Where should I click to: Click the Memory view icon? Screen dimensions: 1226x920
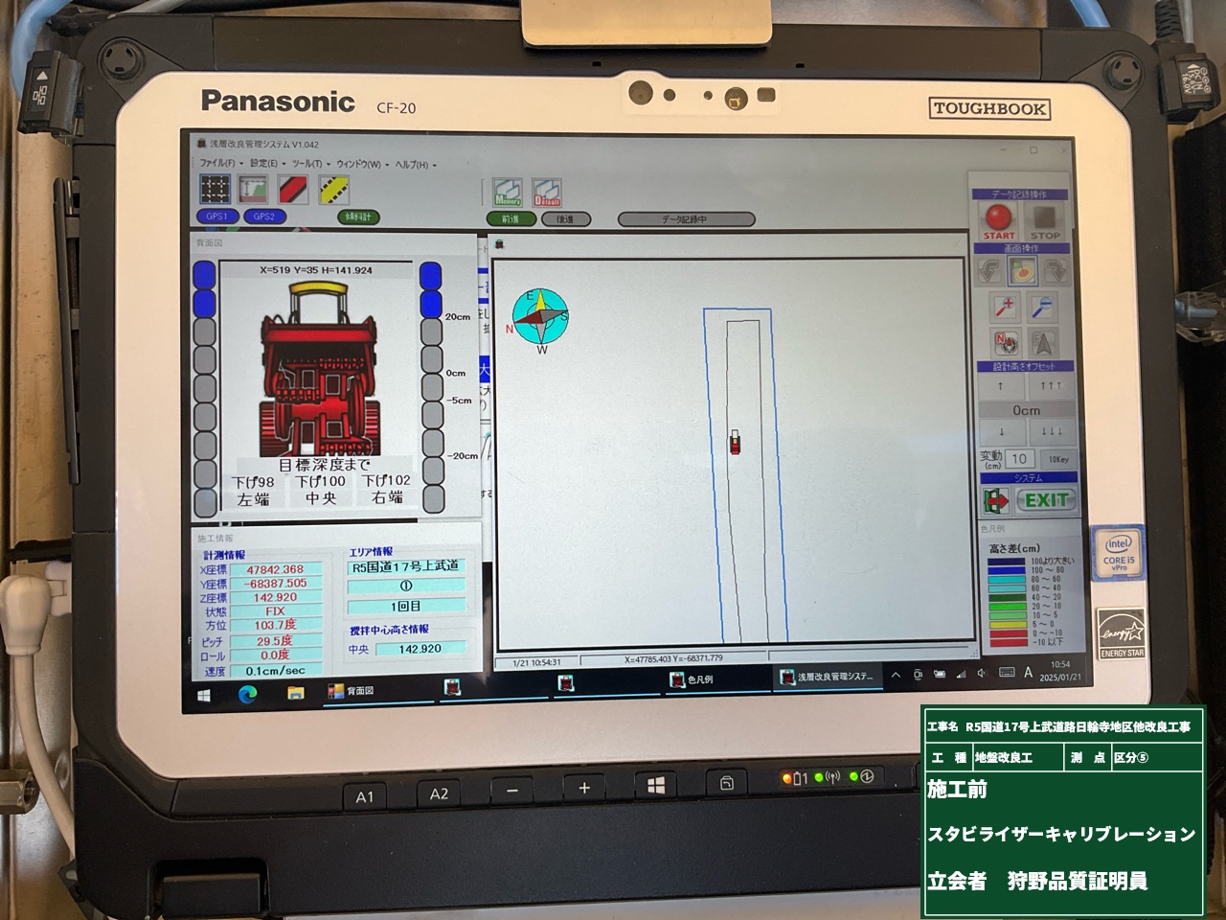click(x=507, y=193)
